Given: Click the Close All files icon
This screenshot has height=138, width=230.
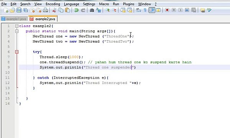Looking at the screenshot, I should tap(39, 10).
